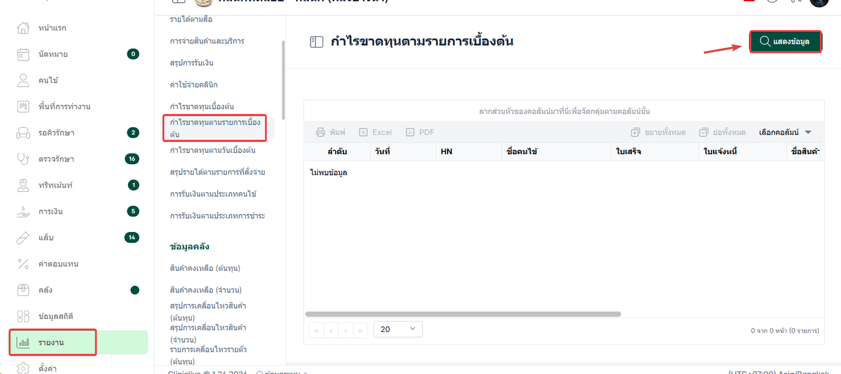The width and height of the screenshot is (841, 374).
Task: Open เลือกคอลัมน์ column chooser dropdown
Action: 785,132
